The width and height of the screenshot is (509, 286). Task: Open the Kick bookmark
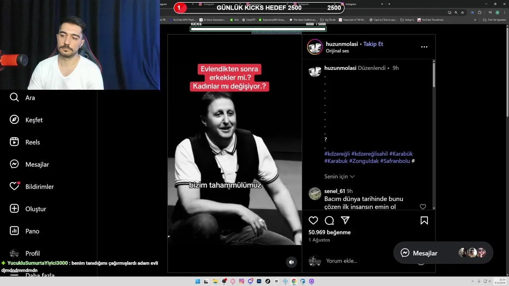tap(234, 19)
